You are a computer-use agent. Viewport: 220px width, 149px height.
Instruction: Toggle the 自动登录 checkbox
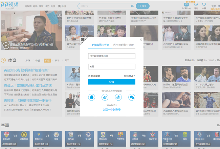[89, 76]
